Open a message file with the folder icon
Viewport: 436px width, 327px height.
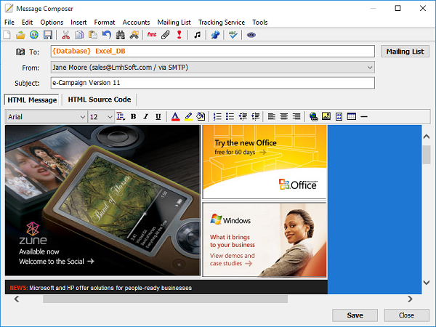[x=20, y=35]
